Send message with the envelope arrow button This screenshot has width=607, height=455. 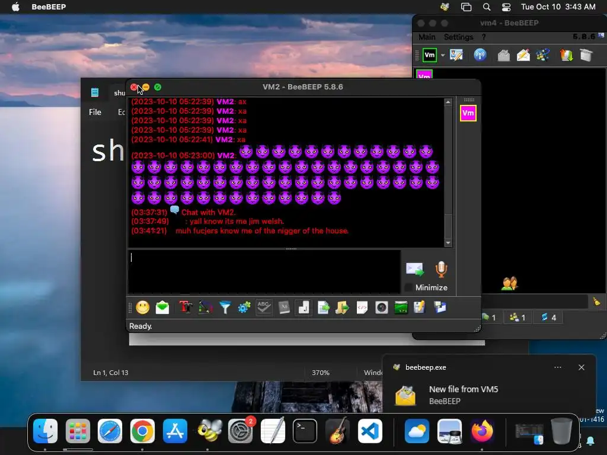(x=414, y=269)
